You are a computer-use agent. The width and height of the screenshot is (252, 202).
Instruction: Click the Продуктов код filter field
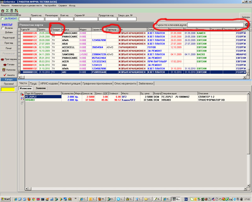coord(108,19)
